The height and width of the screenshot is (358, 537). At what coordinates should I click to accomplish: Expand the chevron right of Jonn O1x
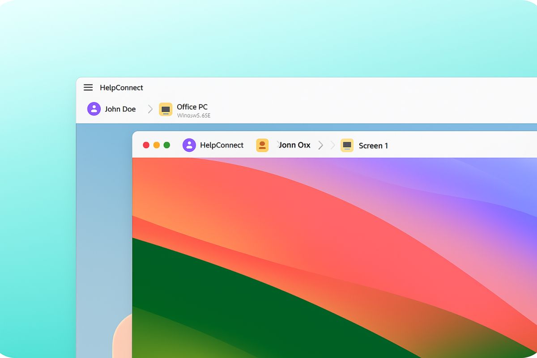320,145
